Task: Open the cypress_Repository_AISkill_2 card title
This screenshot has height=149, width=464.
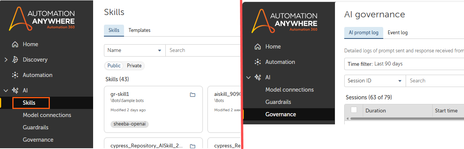Action: tap(147, 146)
